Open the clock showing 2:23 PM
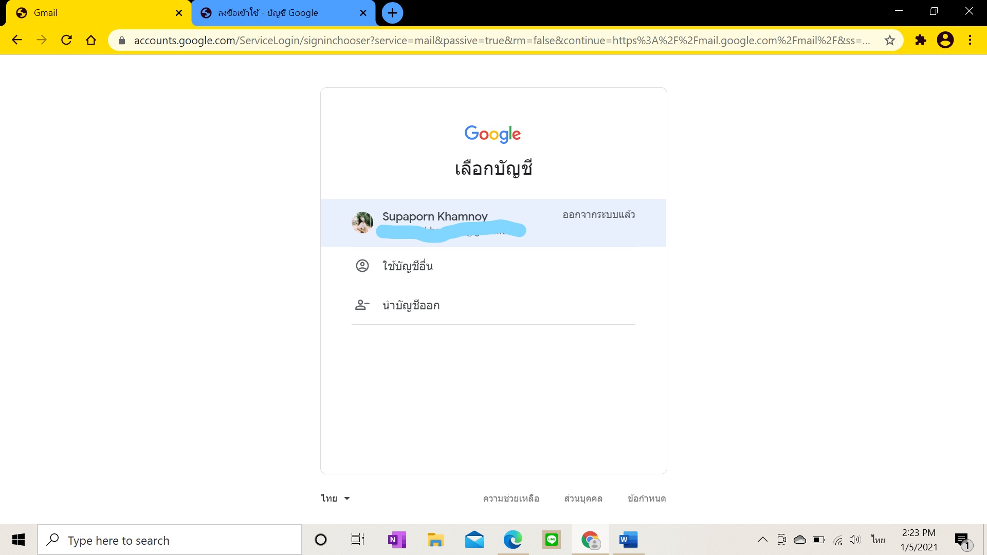 pyautogui.click(x=919, y=540)
